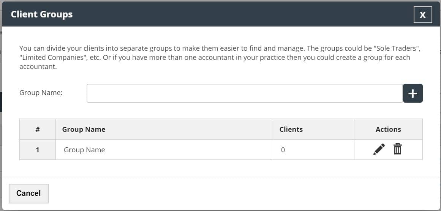This screenshot has height=211, width=441.
Task: Click the dark dialog header bar
Action: (228, 14)
